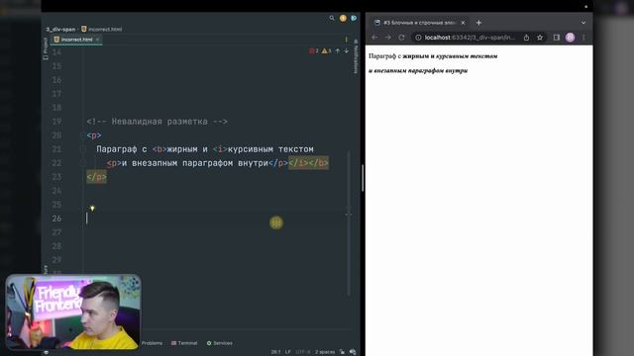Click 'и внезапным параграфом внутри' in browser page
This screenshot has height=356, width=634.
click(418, 70)
